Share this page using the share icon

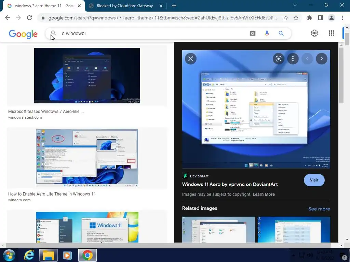tap(285, 18)
